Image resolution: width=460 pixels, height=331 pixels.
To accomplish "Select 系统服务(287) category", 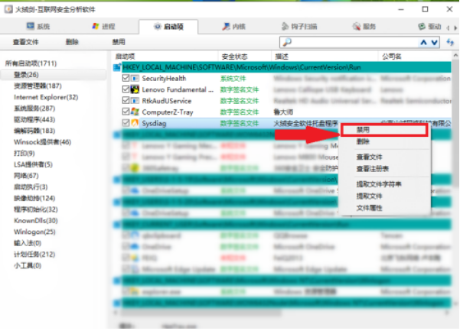I will (x=34, y=109).
